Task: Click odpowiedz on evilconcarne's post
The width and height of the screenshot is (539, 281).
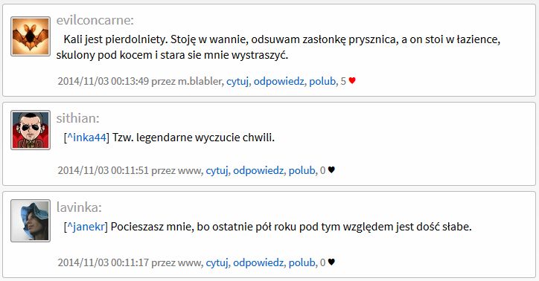Action: pos(278,81)
